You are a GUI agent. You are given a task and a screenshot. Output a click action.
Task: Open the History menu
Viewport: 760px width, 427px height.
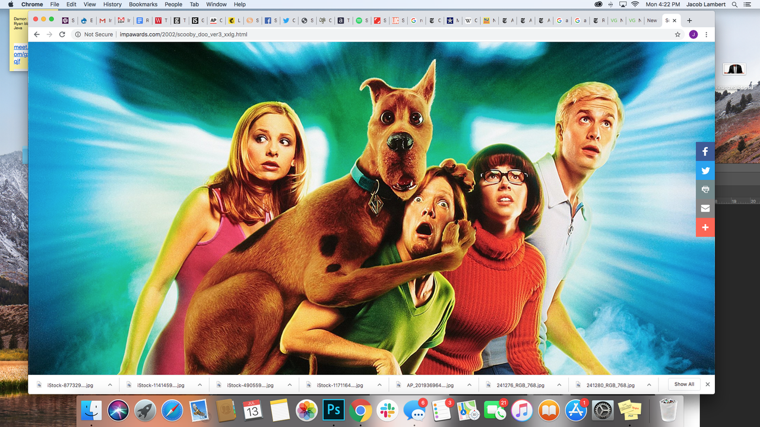(x=112, y=4)
